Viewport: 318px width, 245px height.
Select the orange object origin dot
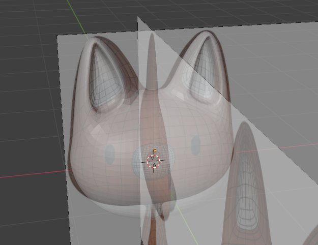click(x=155, y=151)
